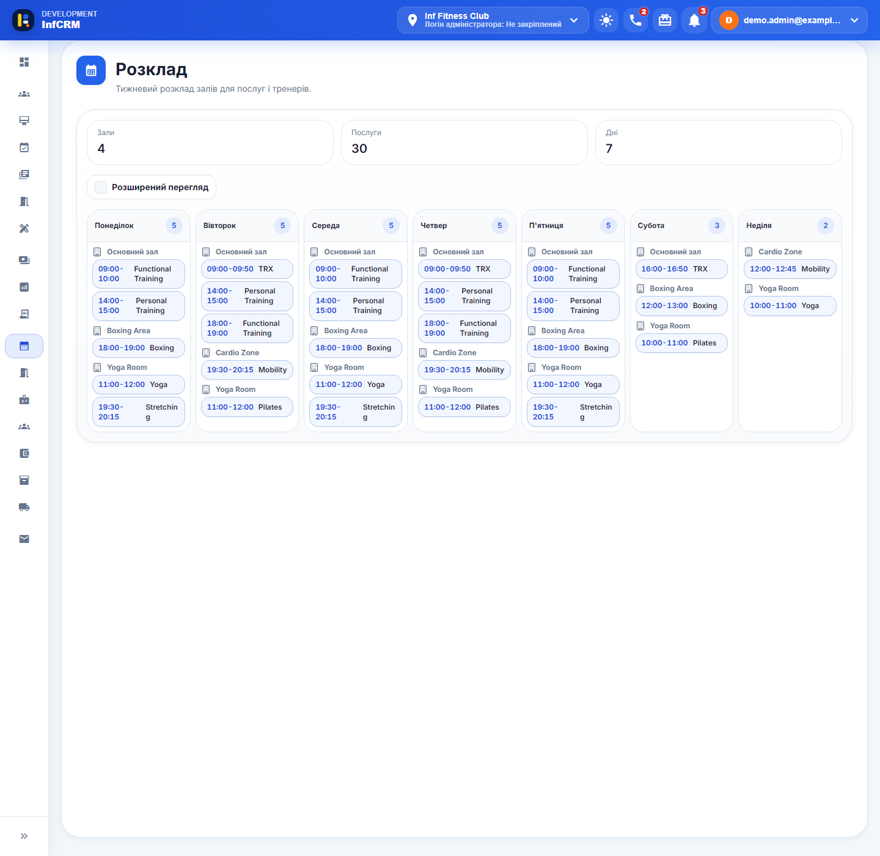Open Wednesday 18:00-19:00 Boxing slot
880x856 pixels.
[x=356, y=348]
